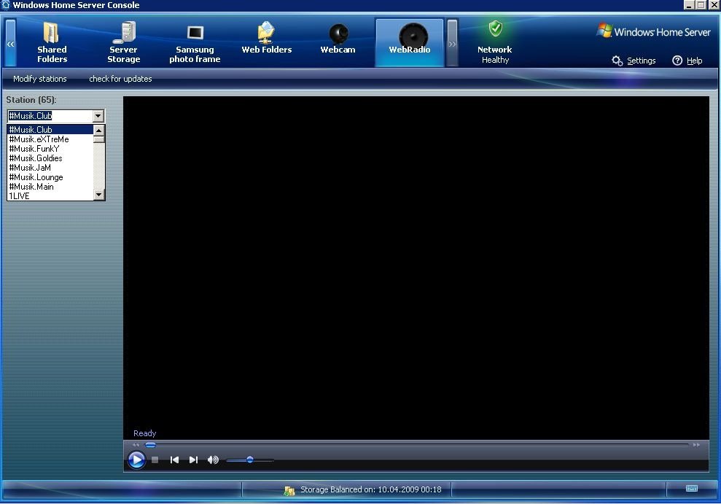The width and height of the screenshot is (721, 504).
Task: Click the volume slider handle
Action: coord(249,460)
